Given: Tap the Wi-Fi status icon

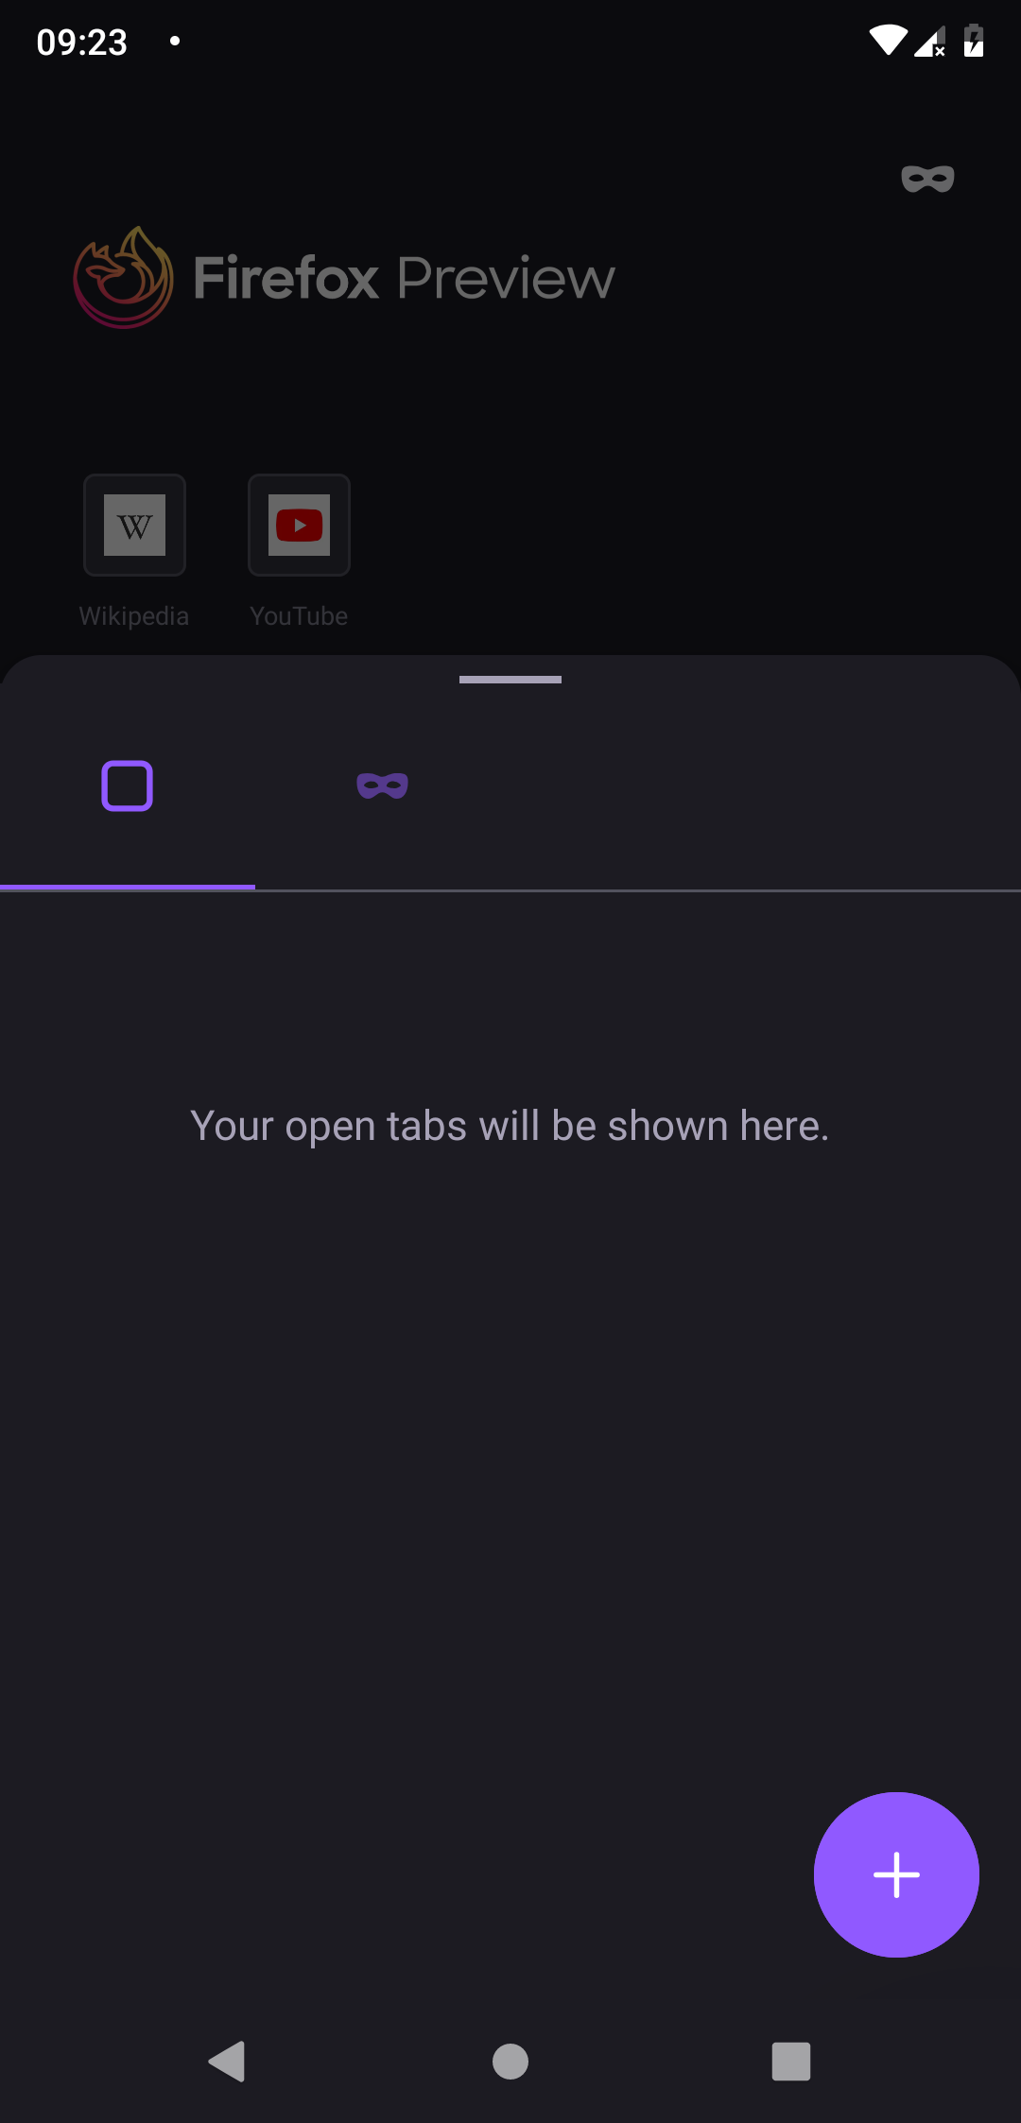Looking at the screenshot, I should pyautogui.click(x=888, y=41).
